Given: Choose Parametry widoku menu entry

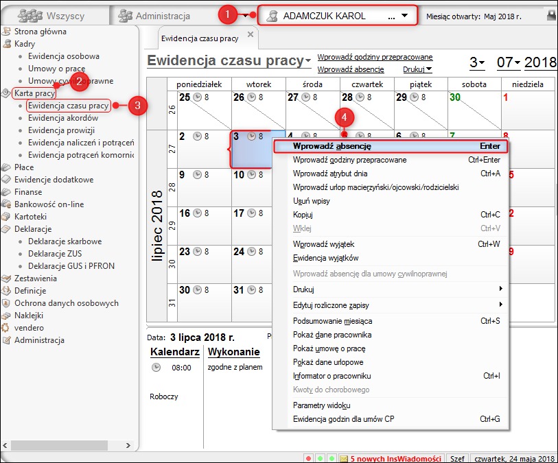Looking at the screenshot, I should [x=391, y=405].
